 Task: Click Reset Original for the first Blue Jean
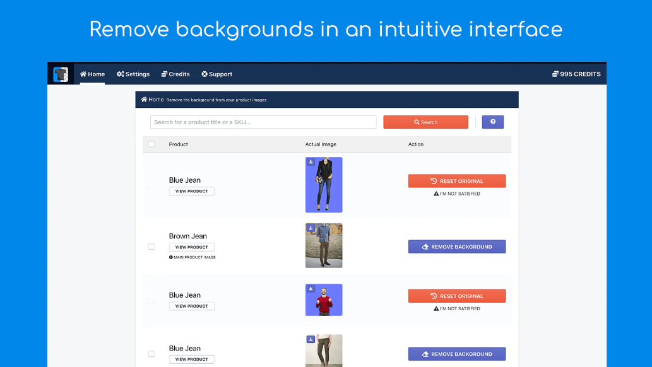456,181
